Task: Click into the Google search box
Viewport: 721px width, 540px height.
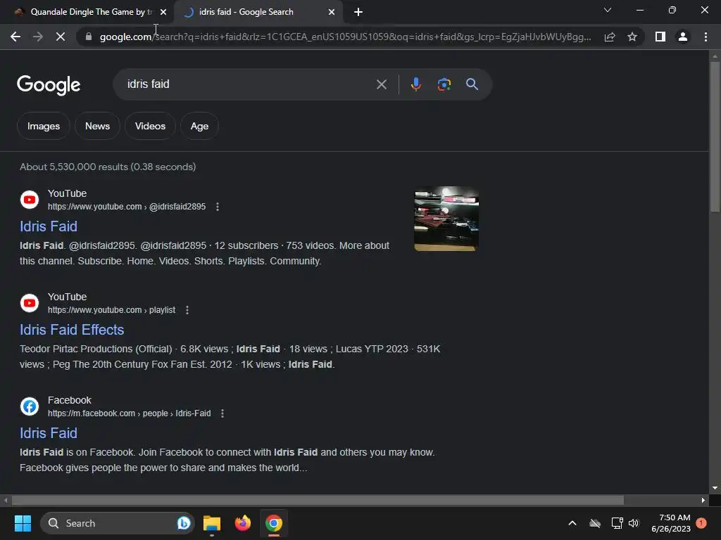Action: click(x=249, y=84)
